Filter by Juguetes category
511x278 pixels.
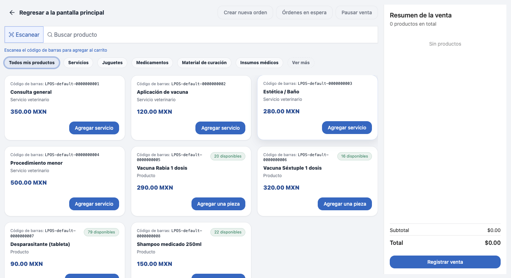point(112,63)
